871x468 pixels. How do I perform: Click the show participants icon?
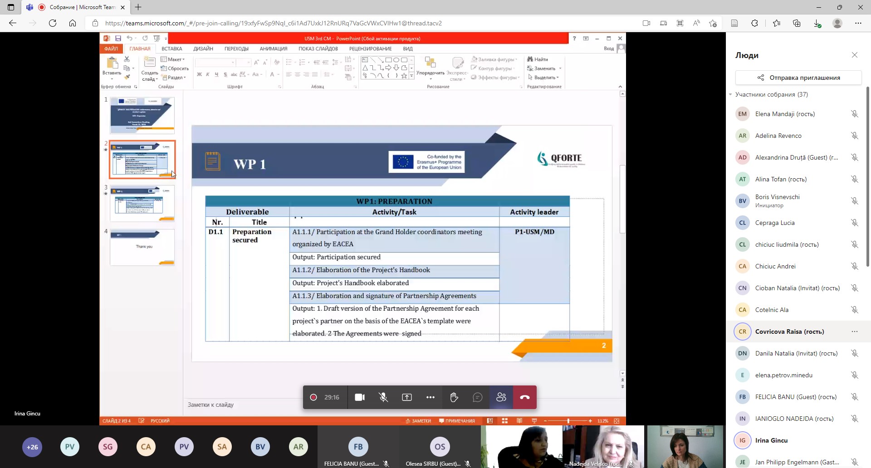pos(501,397)
